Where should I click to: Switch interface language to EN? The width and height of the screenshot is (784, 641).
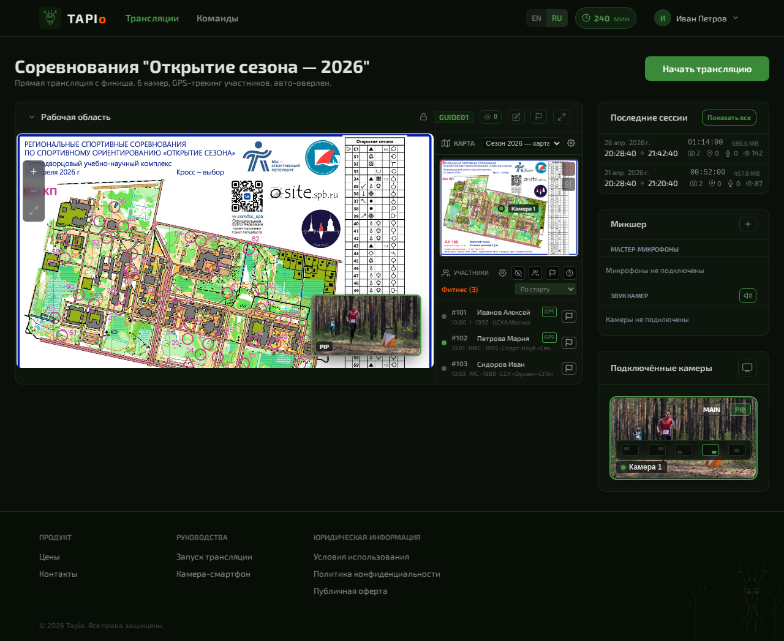pos(537,18)
